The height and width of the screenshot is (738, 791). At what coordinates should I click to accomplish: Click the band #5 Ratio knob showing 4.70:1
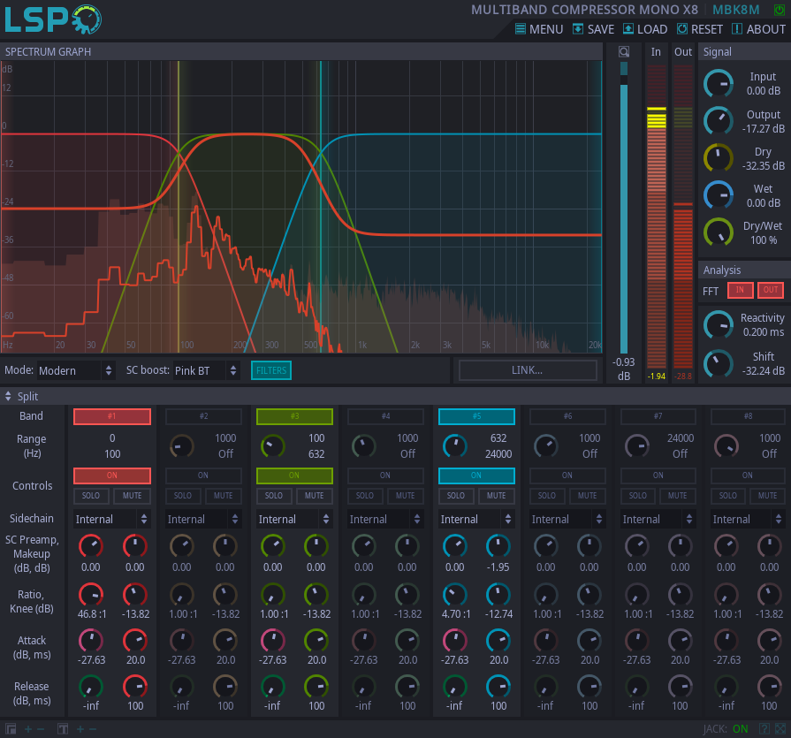click(454, 595)
